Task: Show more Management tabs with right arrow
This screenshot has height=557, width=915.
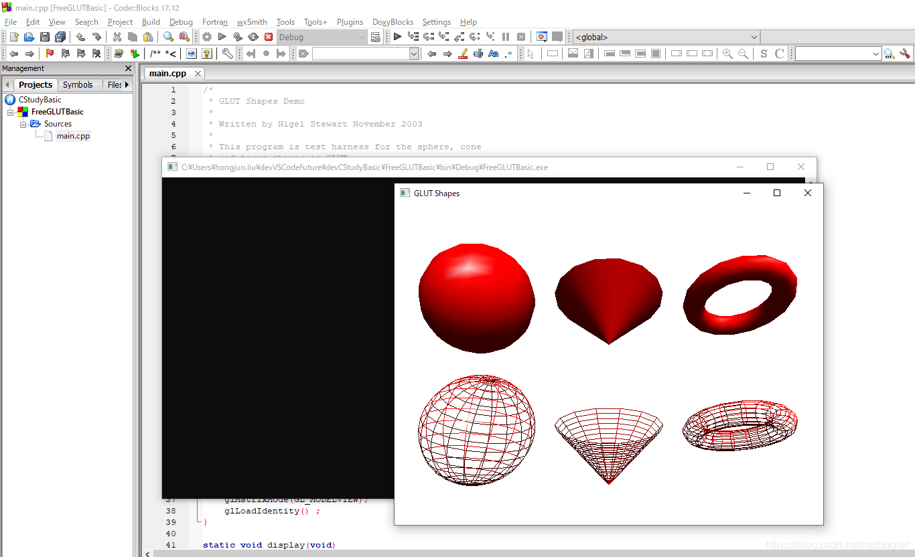Action: point(127,84)
